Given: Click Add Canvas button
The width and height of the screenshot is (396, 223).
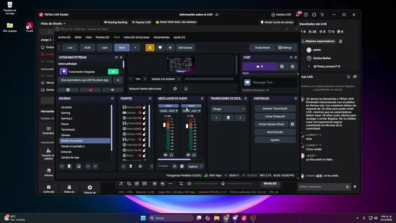Looking at the screenshot, I should (x=185, y=47).
